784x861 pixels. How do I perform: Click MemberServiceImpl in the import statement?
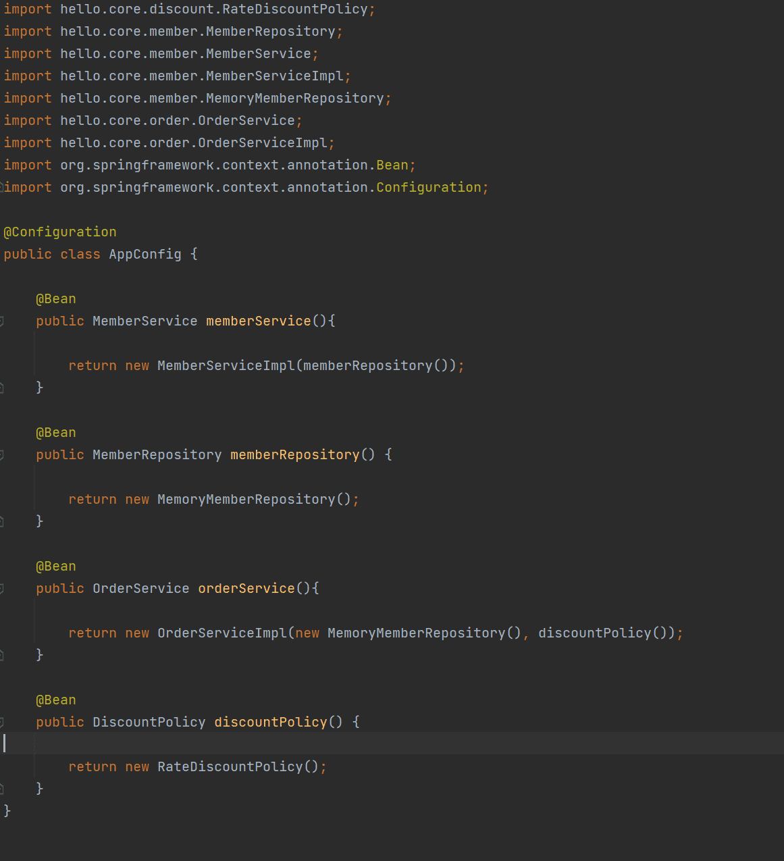(x=275, y=76)
